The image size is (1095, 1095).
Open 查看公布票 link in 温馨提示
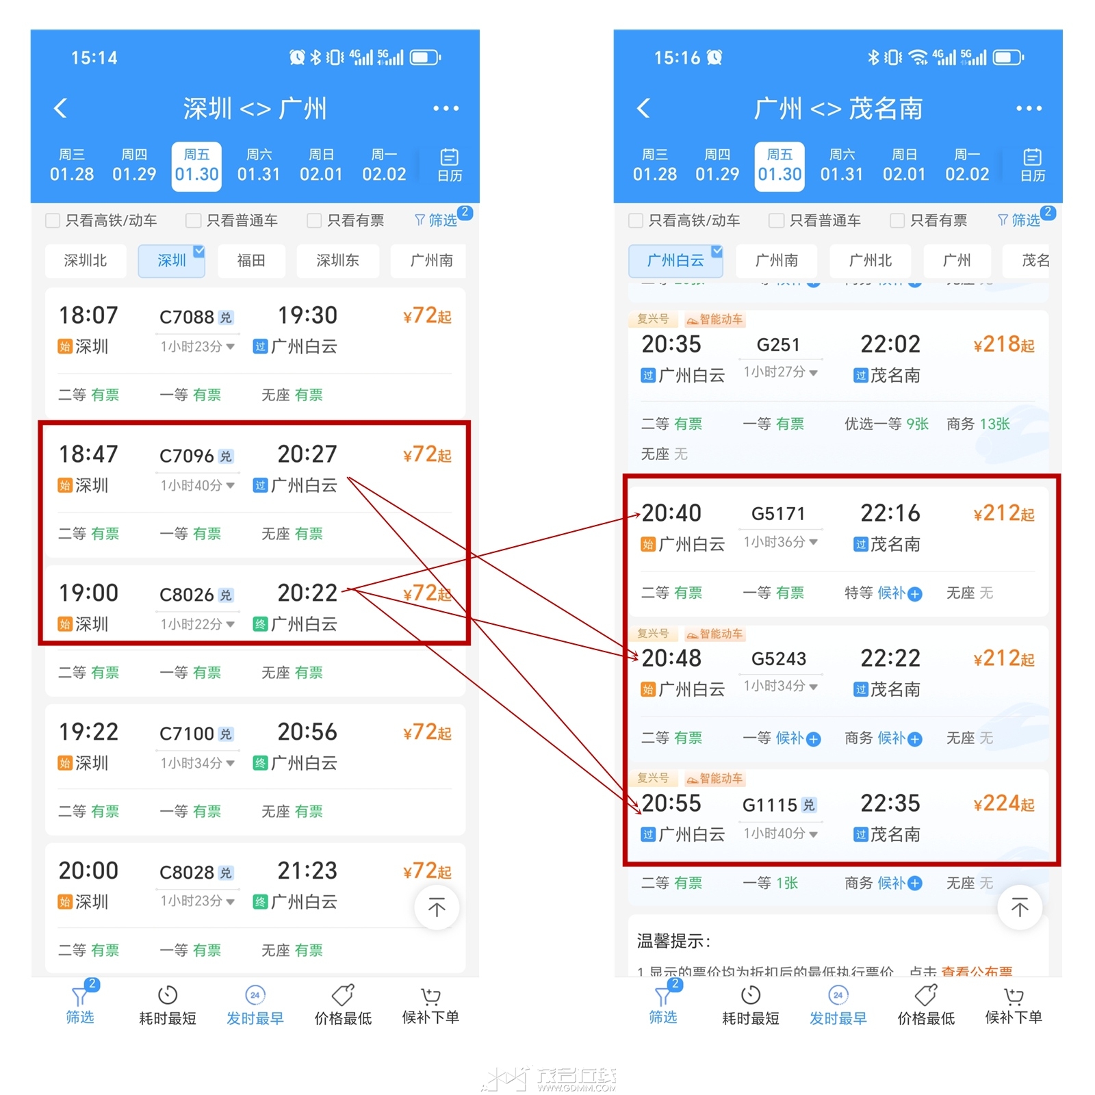pyautogui.click(x=977, y=971)
